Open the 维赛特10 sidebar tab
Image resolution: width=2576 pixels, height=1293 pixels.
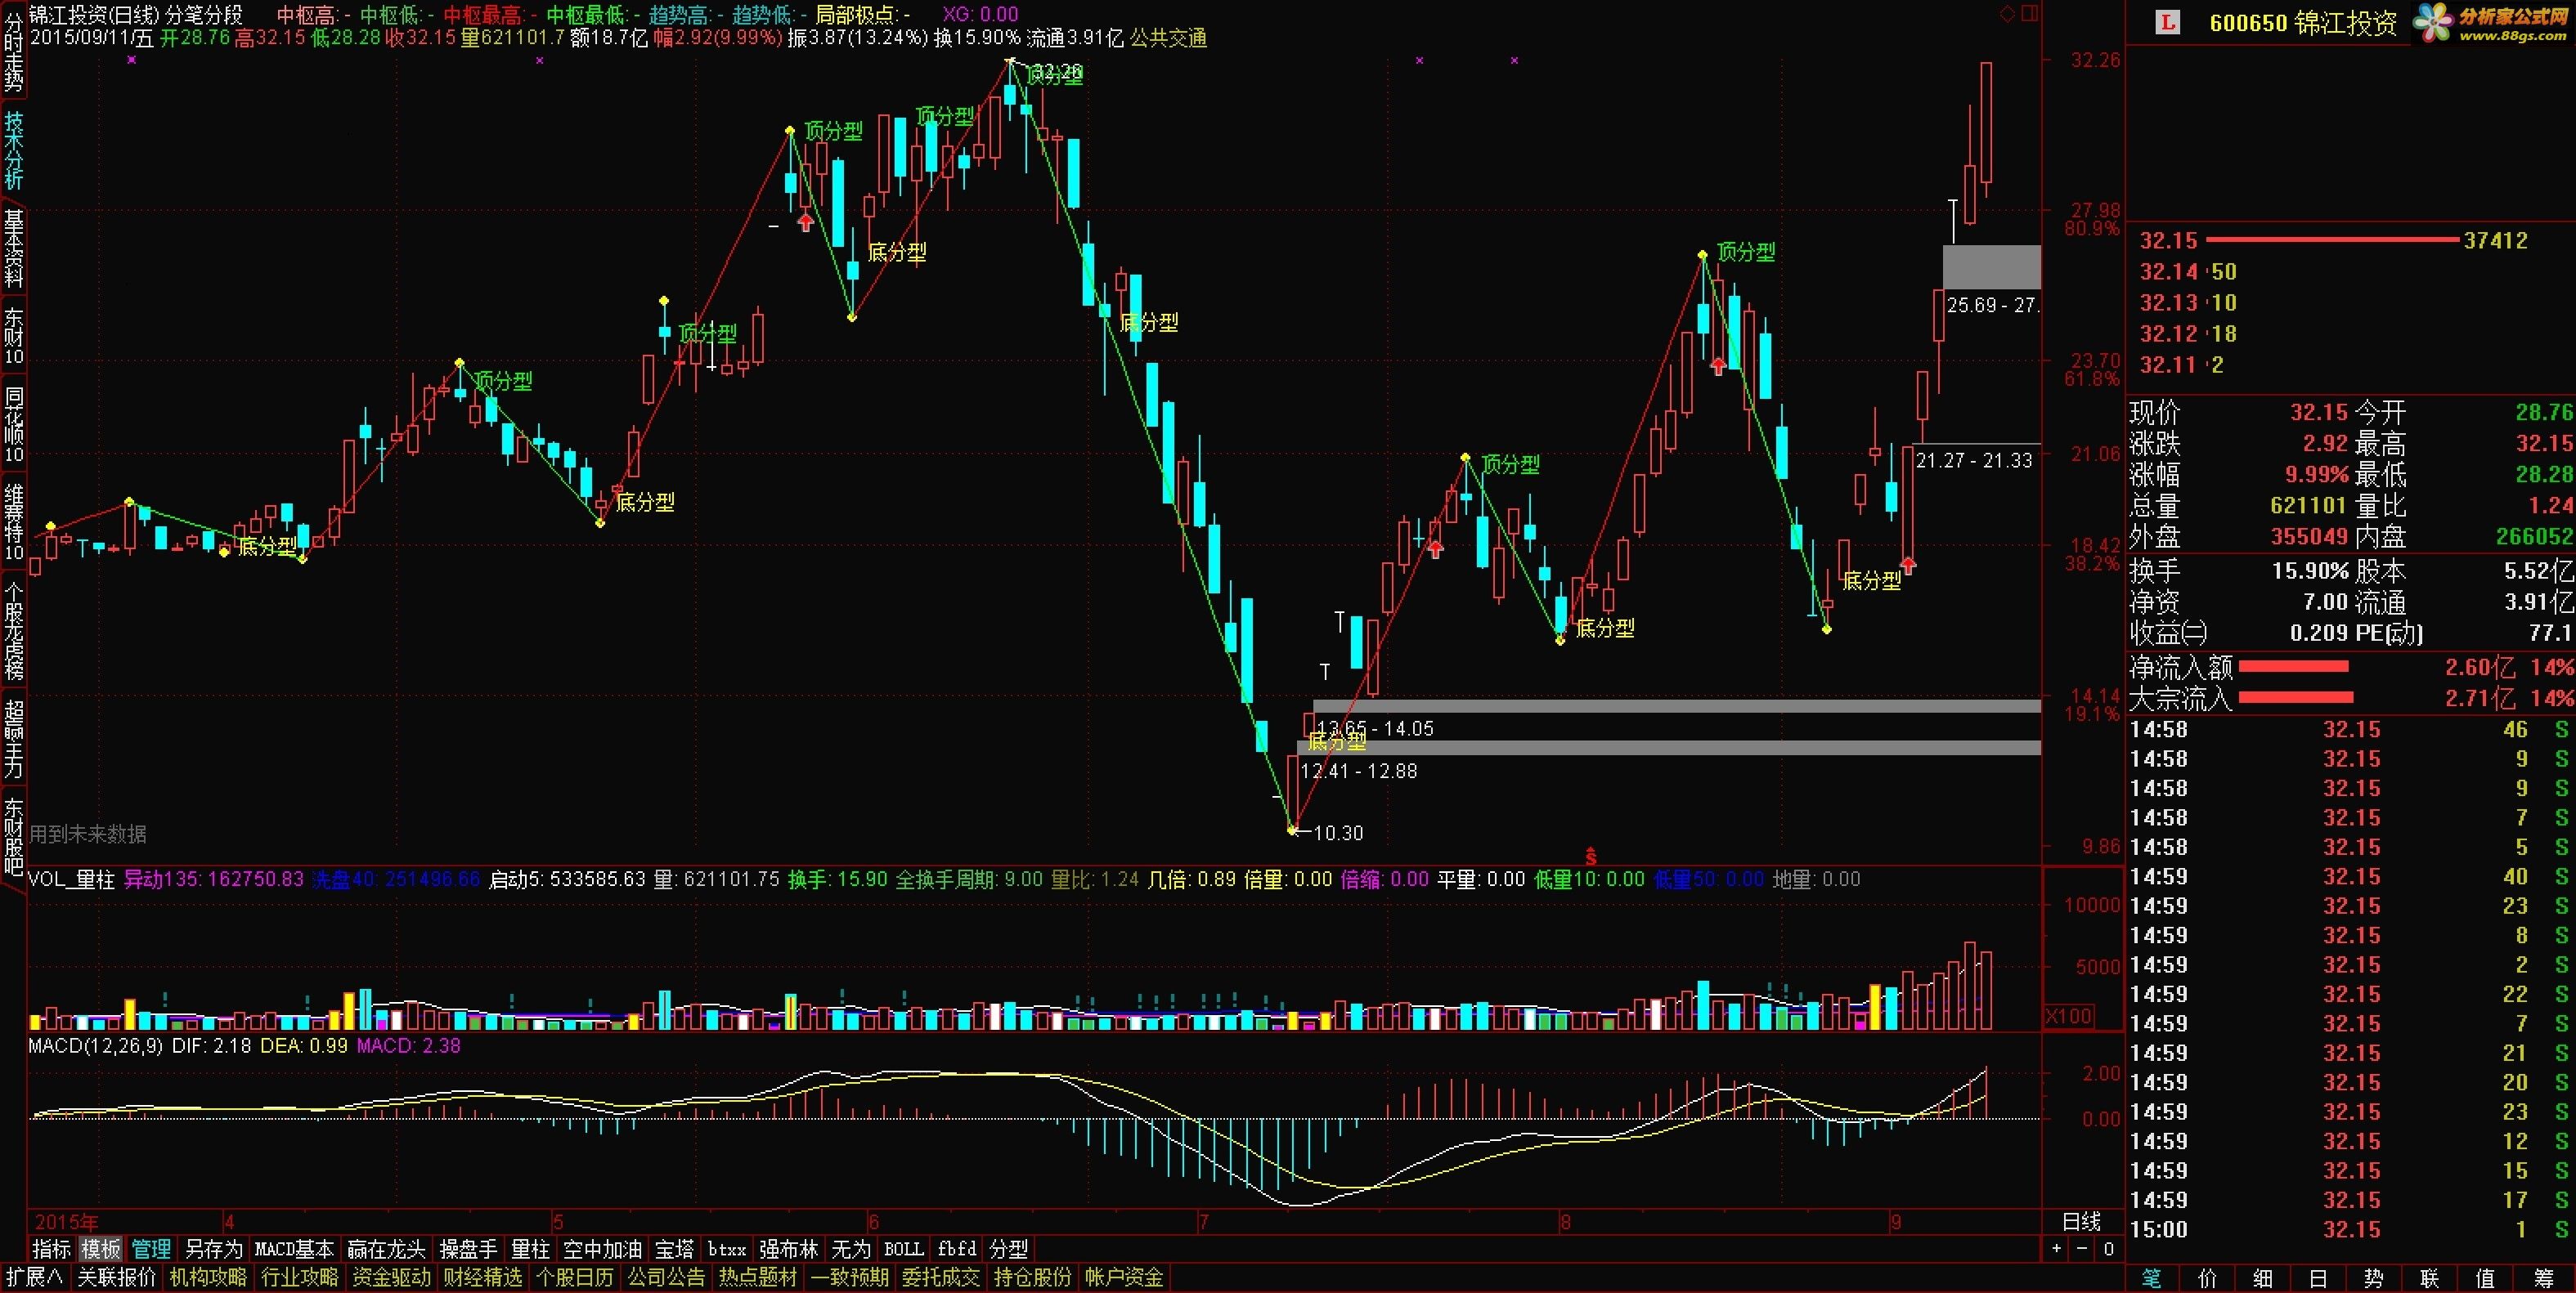click(x=13, y=522)
